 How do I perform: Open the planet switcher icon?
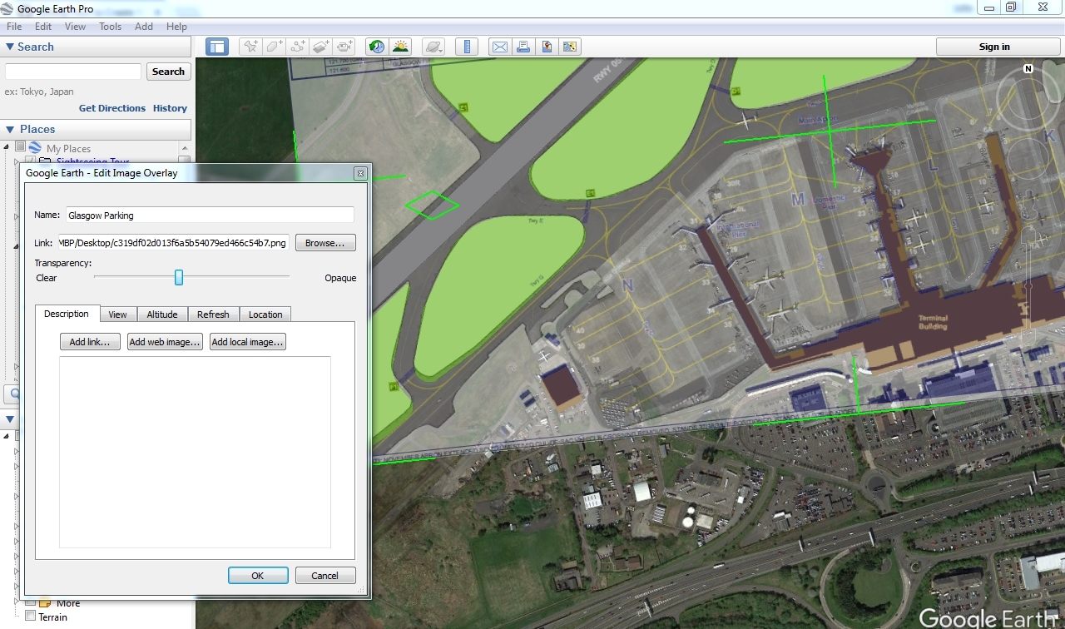[433, 47]
